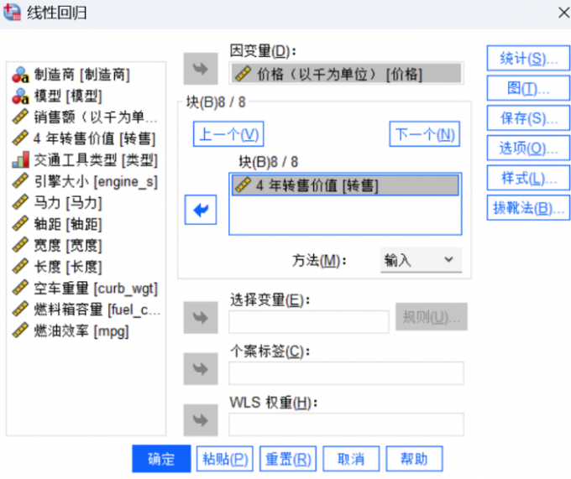Open the 统计(S) dialog
Screen dimensions: 571x479
pos(528,58)
